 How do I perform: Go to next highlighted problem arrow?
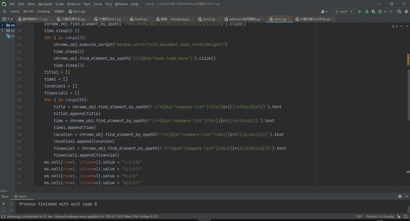tap(406, 27)
